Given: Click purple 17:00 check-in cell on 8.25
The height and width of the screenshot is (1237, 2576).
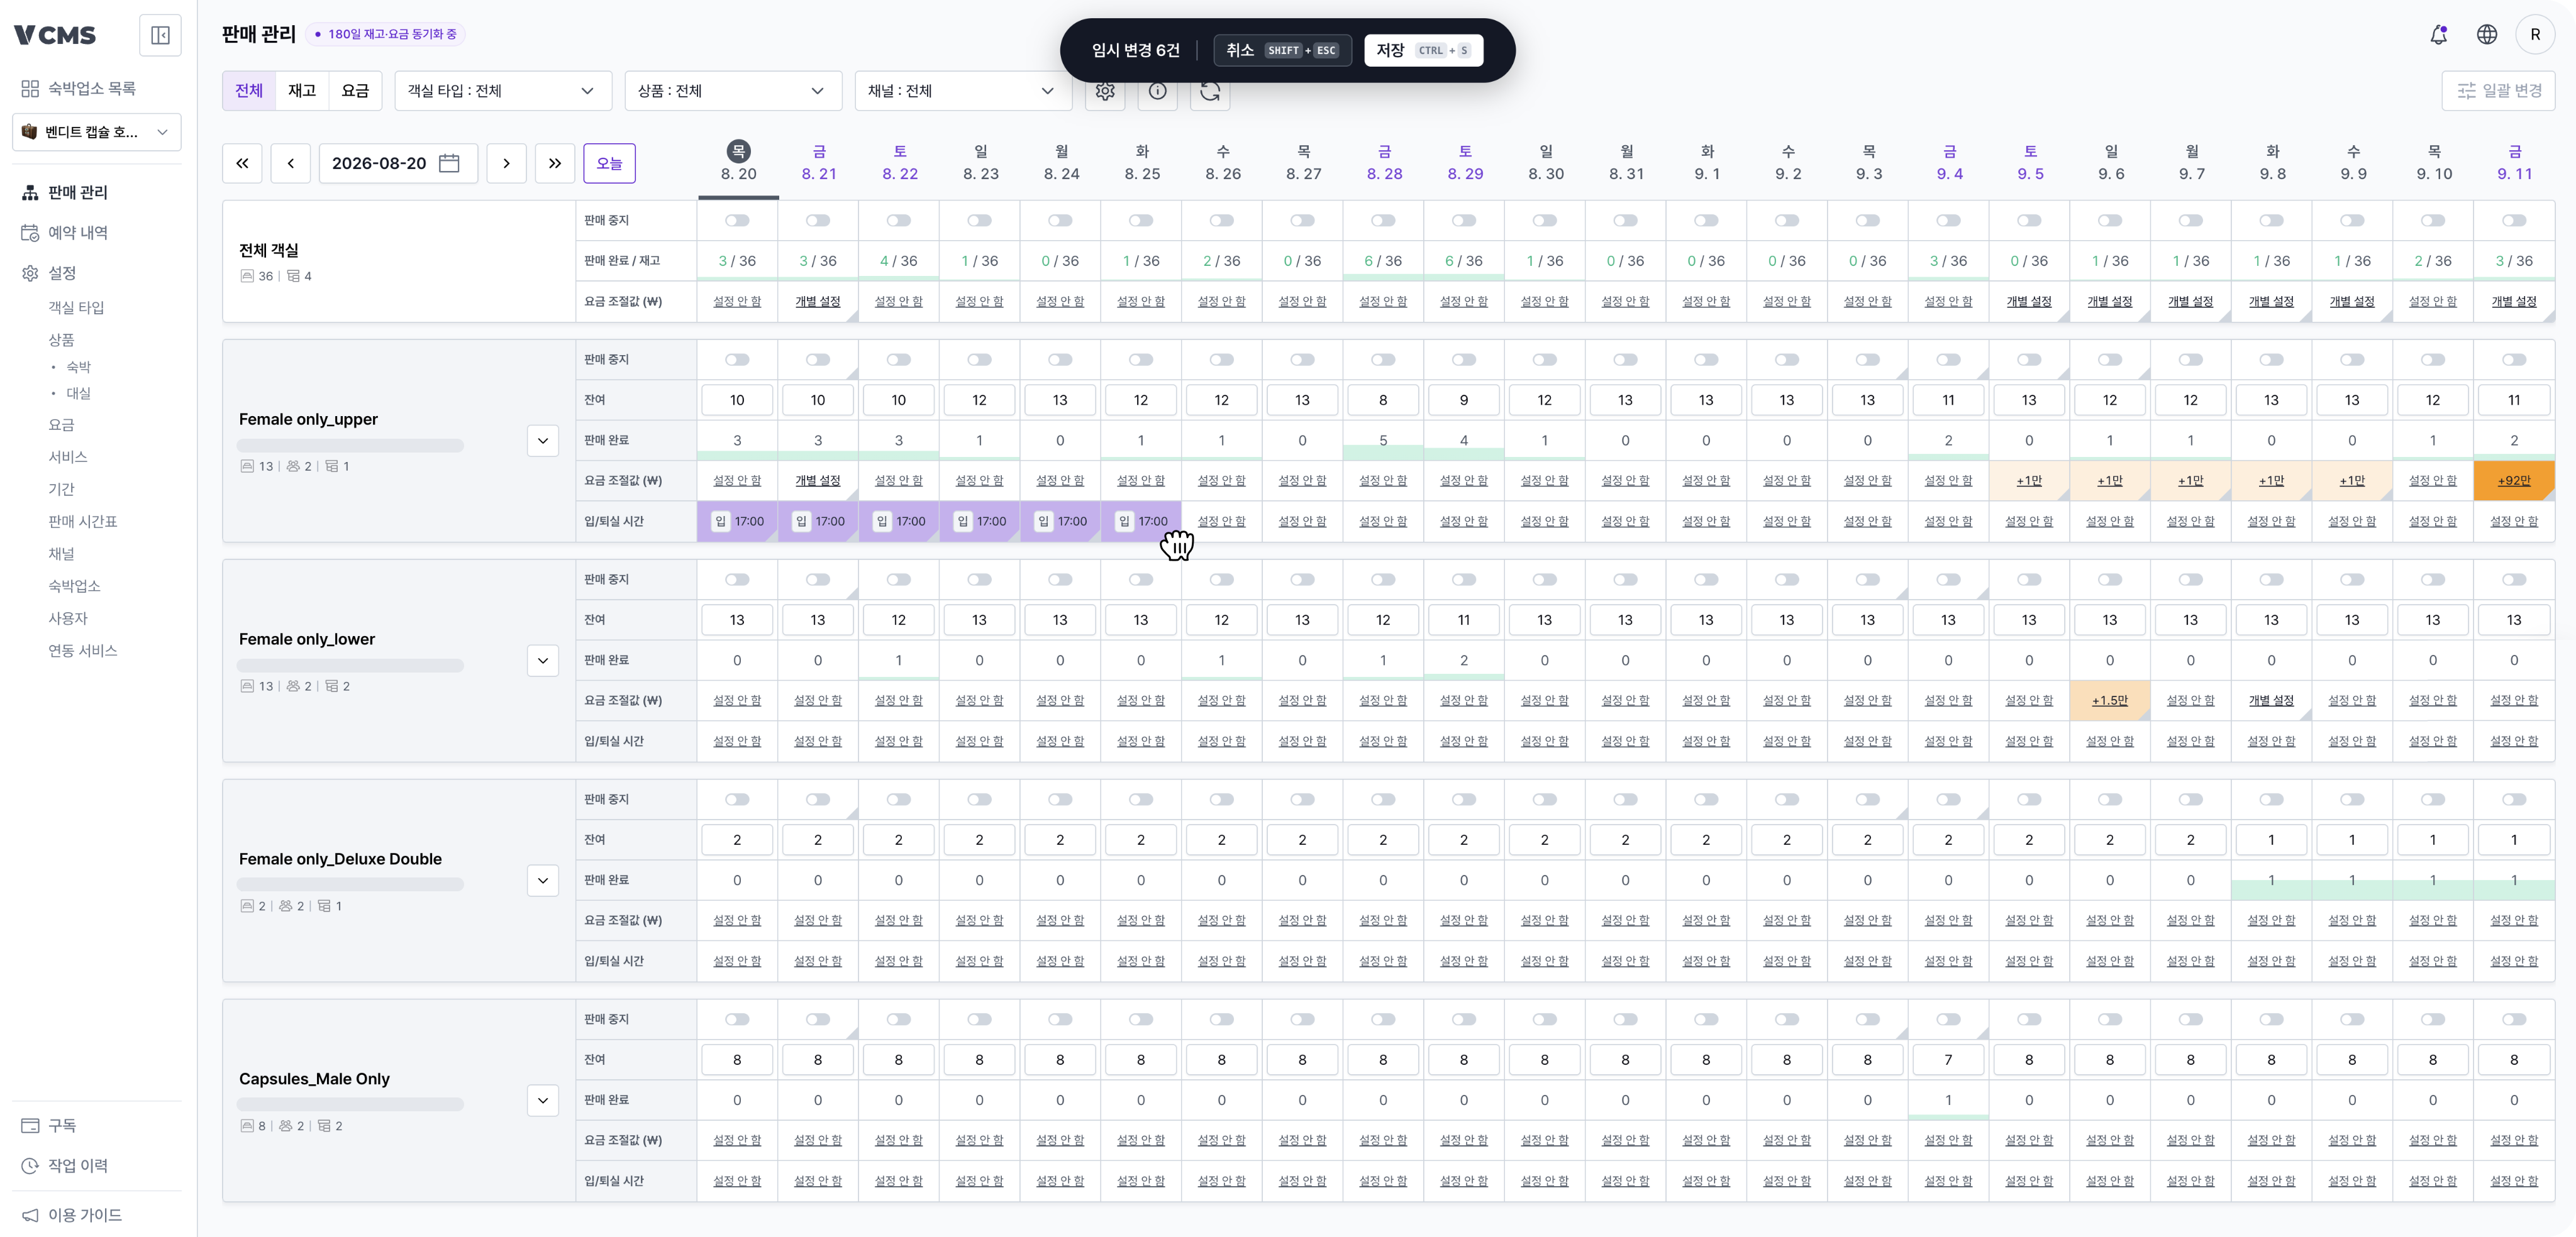Looking at the screenshot, I should [x=1141, y=522].
